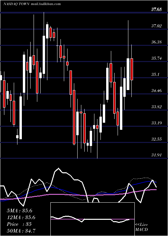The width and height of the screenshot is (168, 236).
Task: Click the <<Live MACD label
Action: (141, 227)
